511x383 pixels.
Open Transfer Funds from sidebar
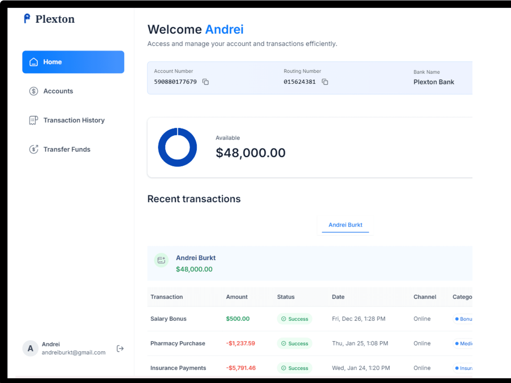point(67,149)
